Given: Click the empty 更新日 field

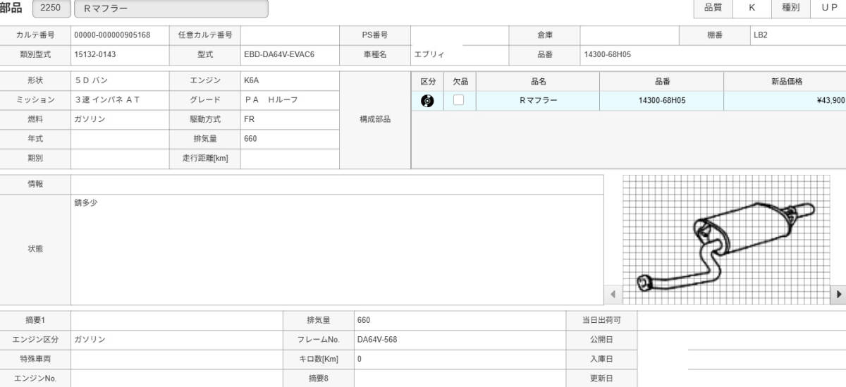Looking at the screenshot, I should 742,379.
